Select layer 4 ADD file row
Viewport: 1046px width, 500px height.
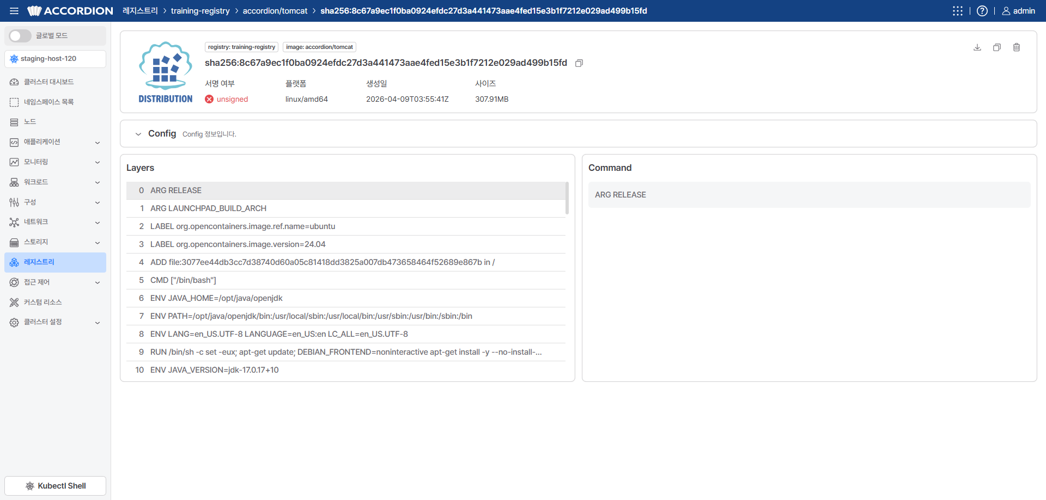click(x=346, y=262)
